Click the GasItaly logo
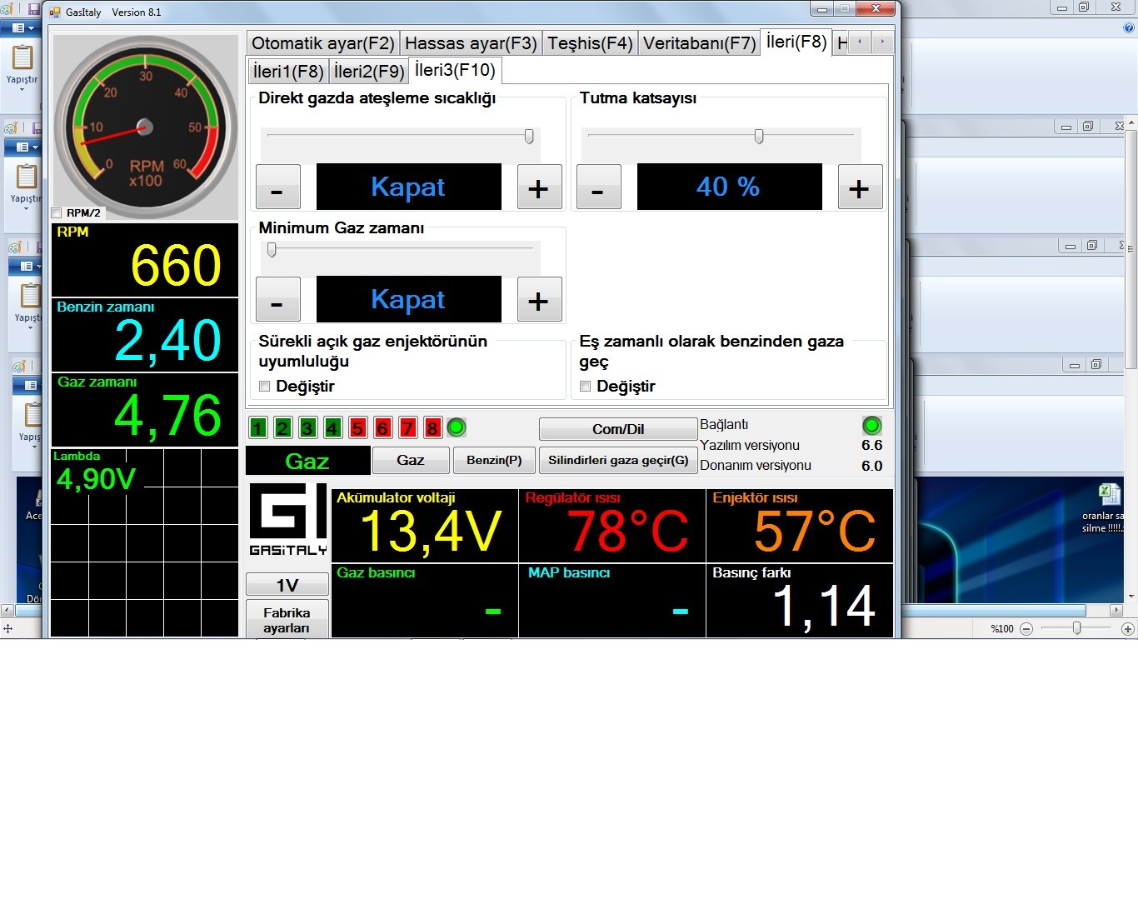 287,520
